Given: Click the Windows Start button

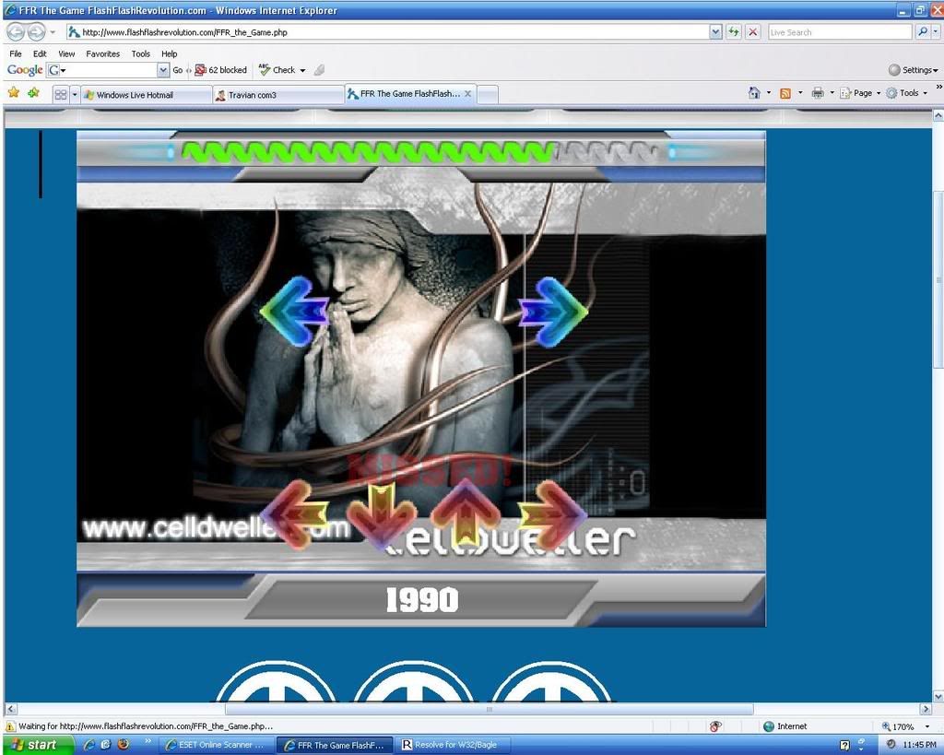Looking at the screenshot, I should point(37,744).
